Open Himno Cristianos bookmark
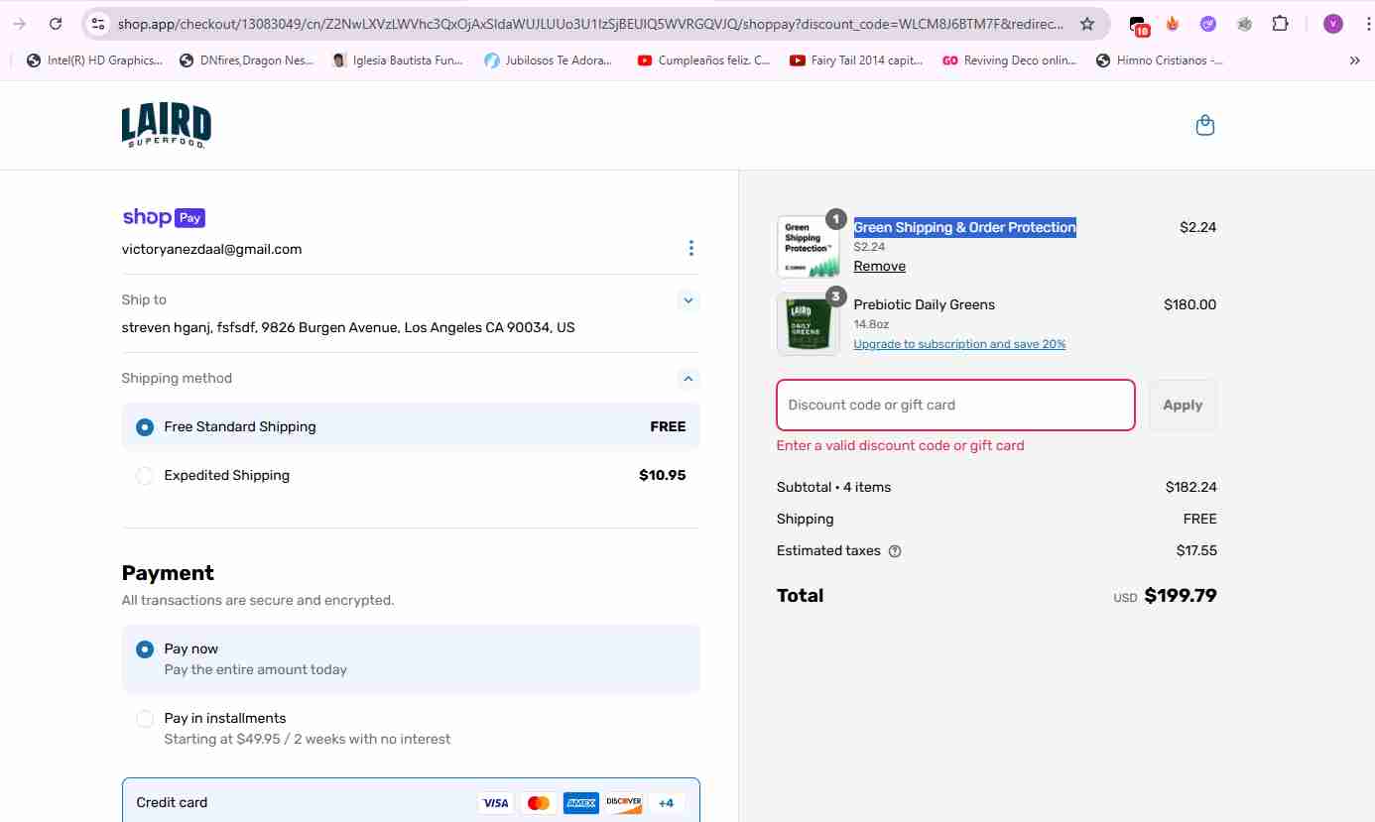Viewport: 1375px width, 822px height. [1160, 60]
